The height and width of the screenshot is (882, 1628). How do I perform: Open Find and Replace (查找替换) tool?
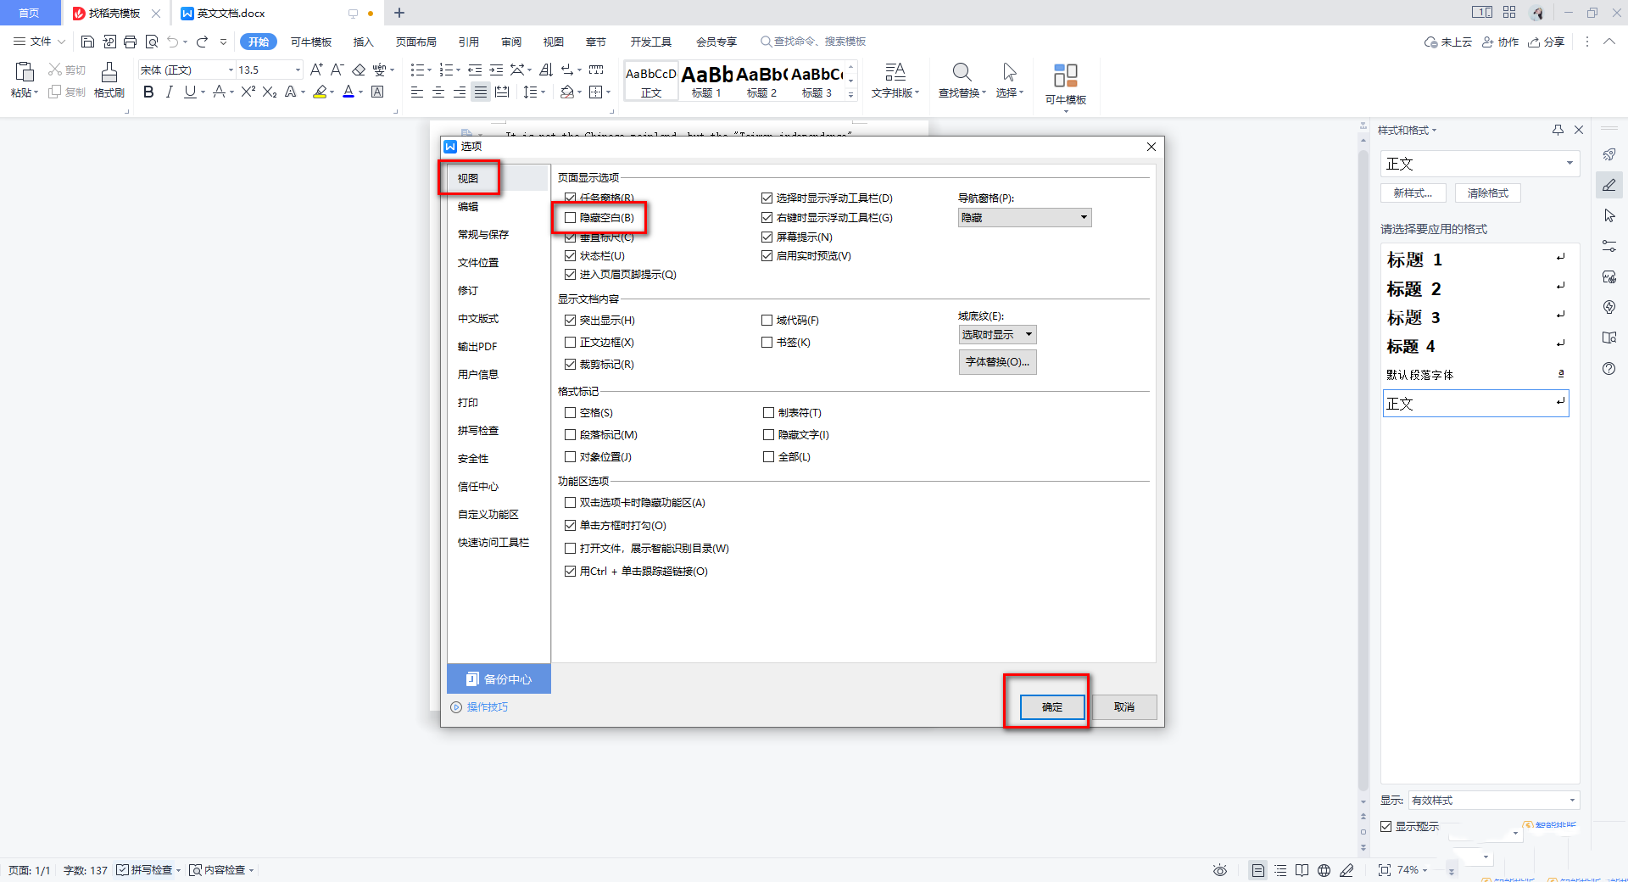click(x=962, y=80)
